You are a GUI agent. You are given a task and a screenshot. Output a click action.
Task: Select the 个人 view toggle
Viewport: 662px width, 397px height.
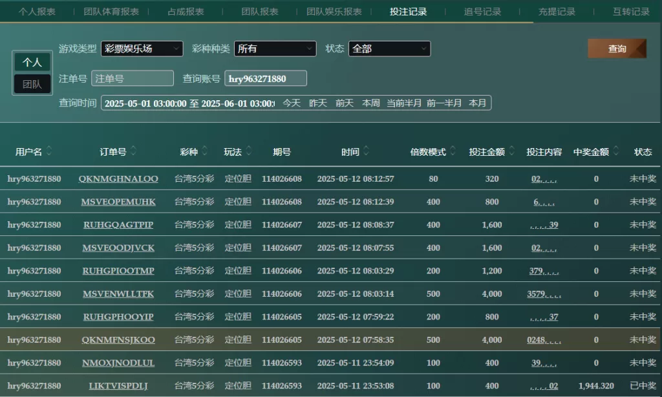point(32,62)
